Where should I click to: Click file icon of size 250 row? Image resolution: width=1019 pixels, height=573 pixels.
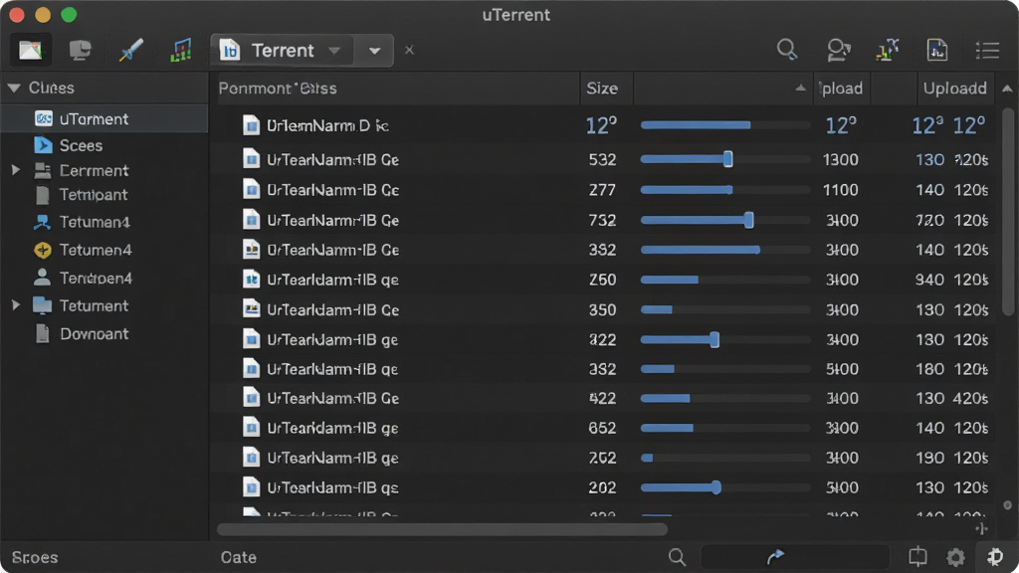tap(251, 280)
